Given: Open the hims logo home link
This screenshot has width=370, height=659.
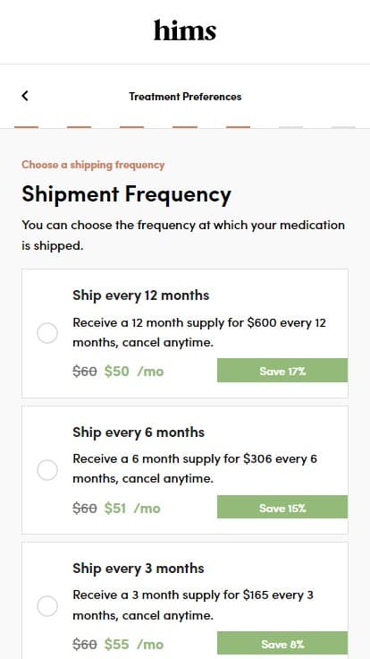Looking at the screenshot, I should pyautogui.click(x=185, y=30).
